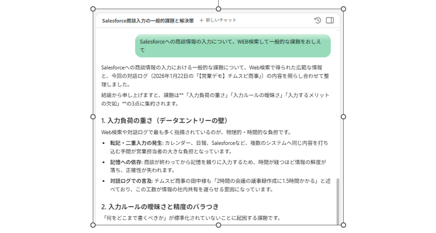Click the top-center selection handle
The height and width of the screenshot is (233, 436).
pyautogui.click(x=219, y=9)
